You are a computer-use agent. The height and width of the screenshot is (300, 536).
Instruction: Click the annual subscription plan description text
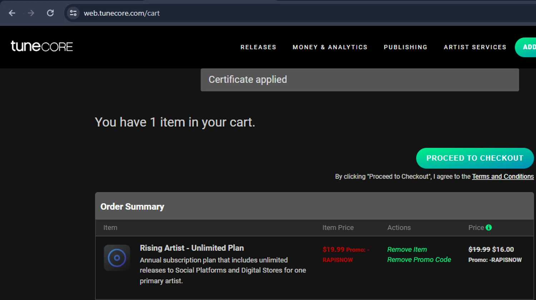(x=223, y=270)
